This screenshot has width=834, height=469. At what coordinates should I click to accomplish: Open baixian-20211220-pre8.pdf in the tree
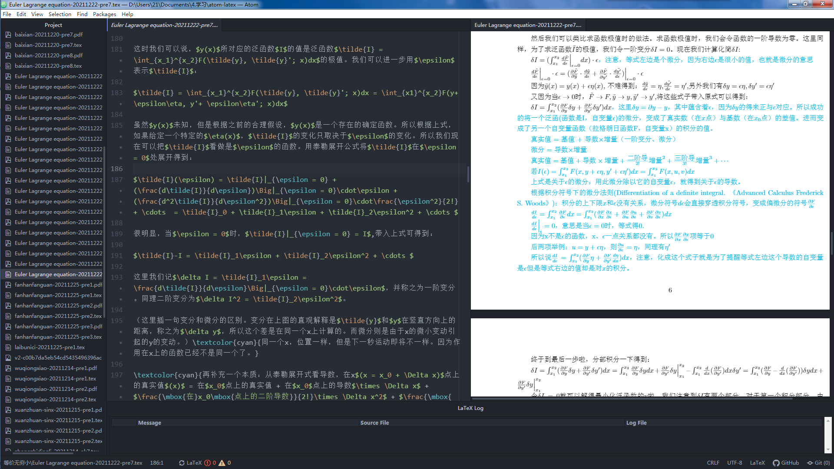pyautogui.click(x=49, y=56)
